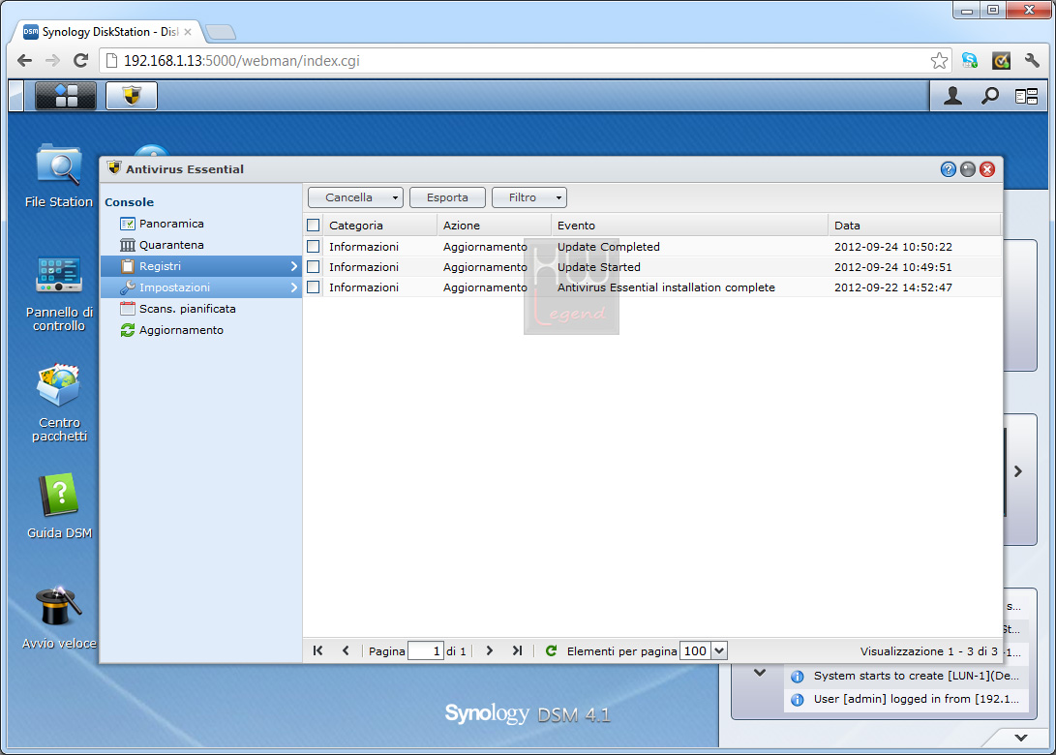Go to the previous log page

click(x=346, y=650)
